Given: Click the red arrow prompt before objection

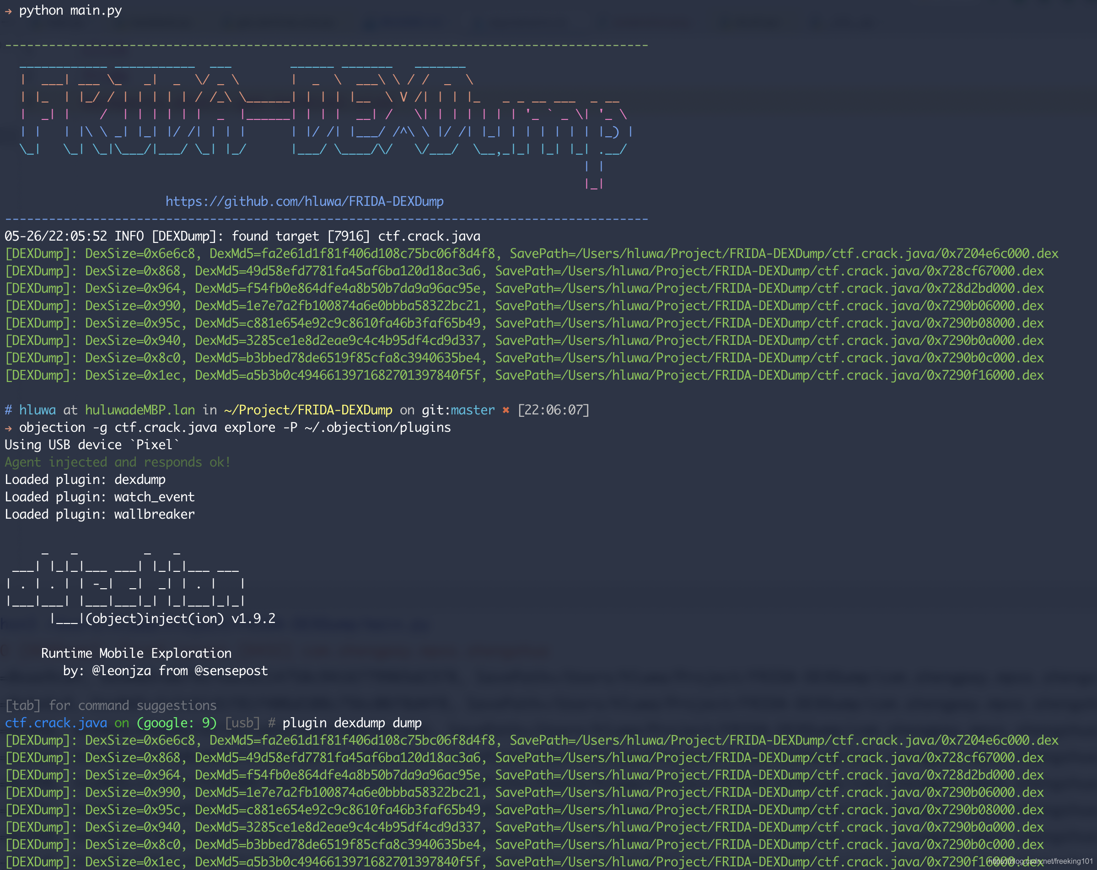Looking at the screenshot, I should tap(8, 428).
